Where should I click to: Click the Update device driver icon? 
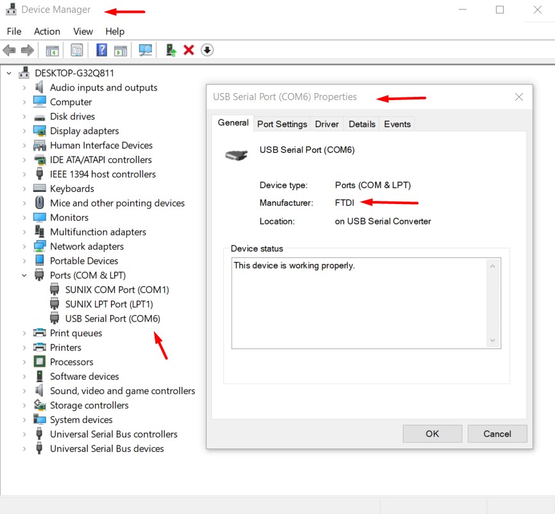[x=171, y=50]
